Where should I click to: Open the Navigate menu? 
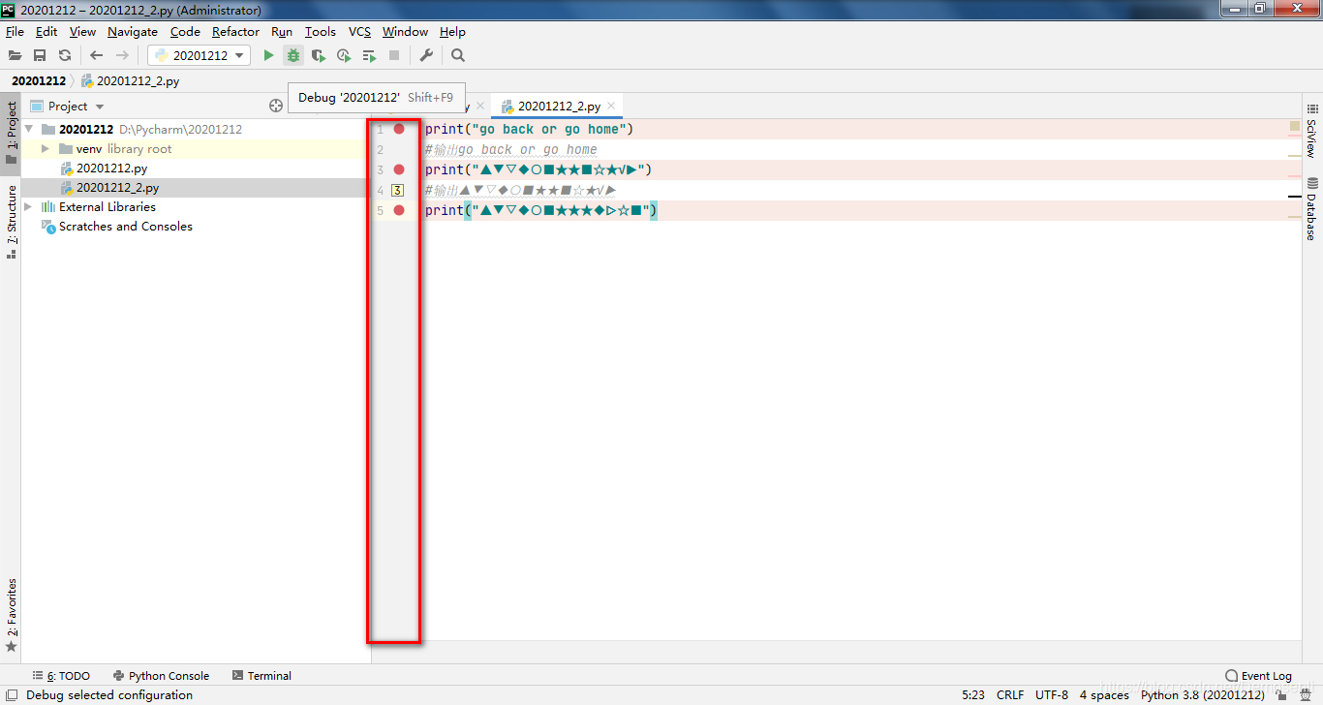pyautogui.click(x=132, y=32)
